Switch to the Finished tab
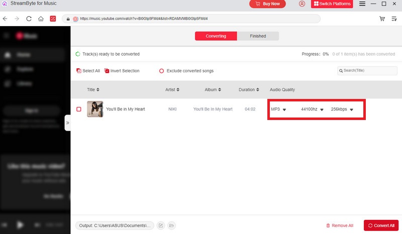 pos(258,36)
